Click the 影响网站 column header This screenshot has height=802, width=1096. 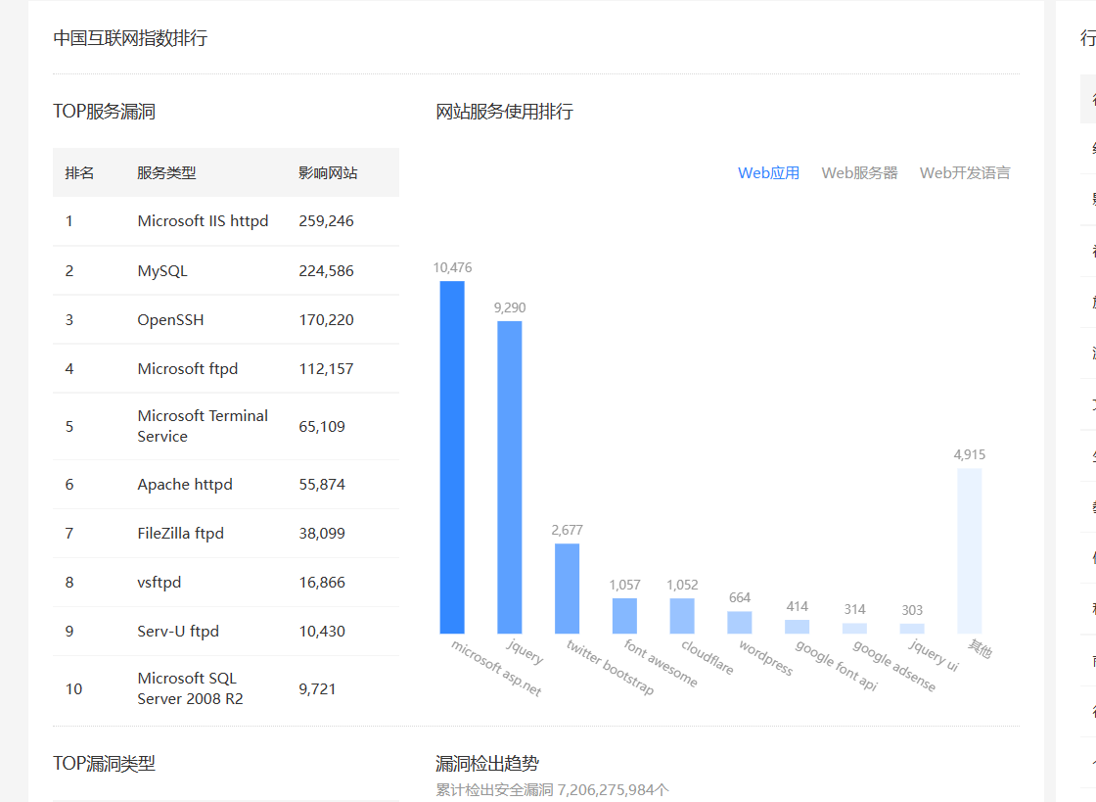pos(328,172)
